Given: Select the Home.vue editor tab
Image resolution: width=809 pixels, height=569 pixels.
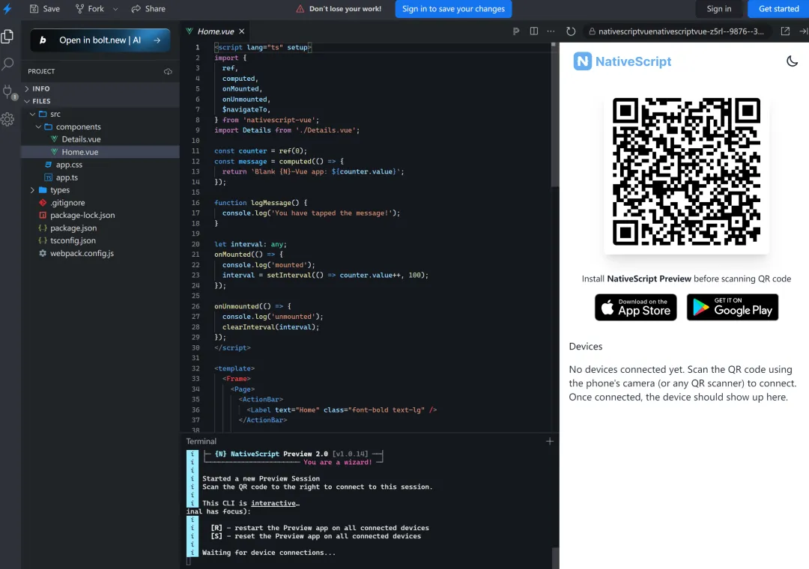Looking at the screenshot, I should coord(216,31).
